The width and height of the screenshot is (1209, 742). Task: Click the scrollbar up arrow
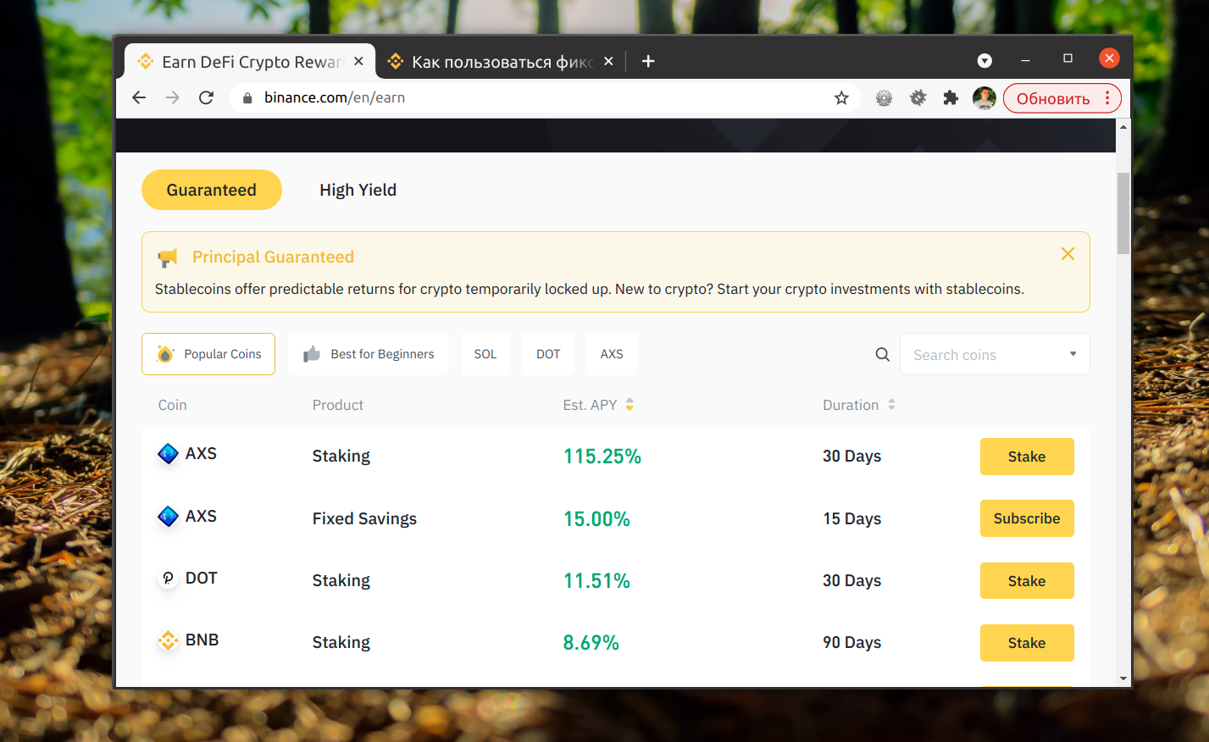[1123, 127]
